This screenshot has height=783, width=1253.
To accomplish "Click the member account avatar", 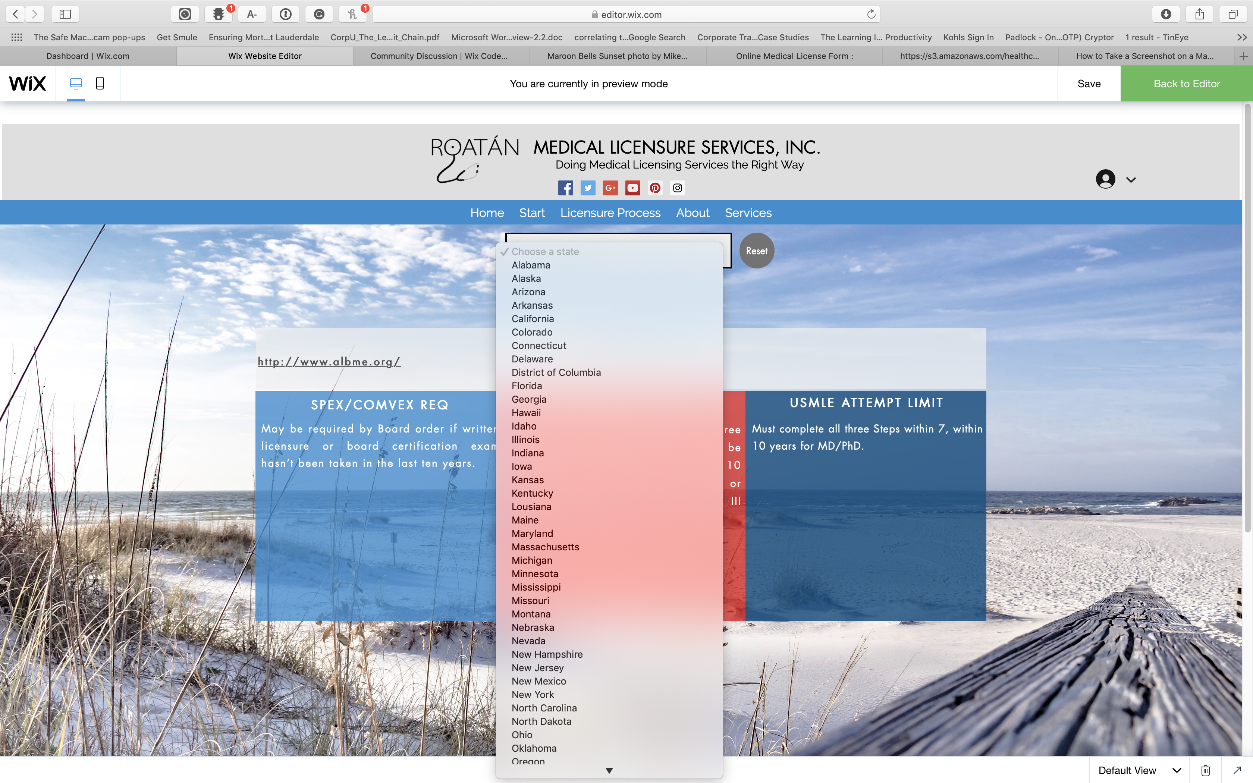I will coord(1105,179).
